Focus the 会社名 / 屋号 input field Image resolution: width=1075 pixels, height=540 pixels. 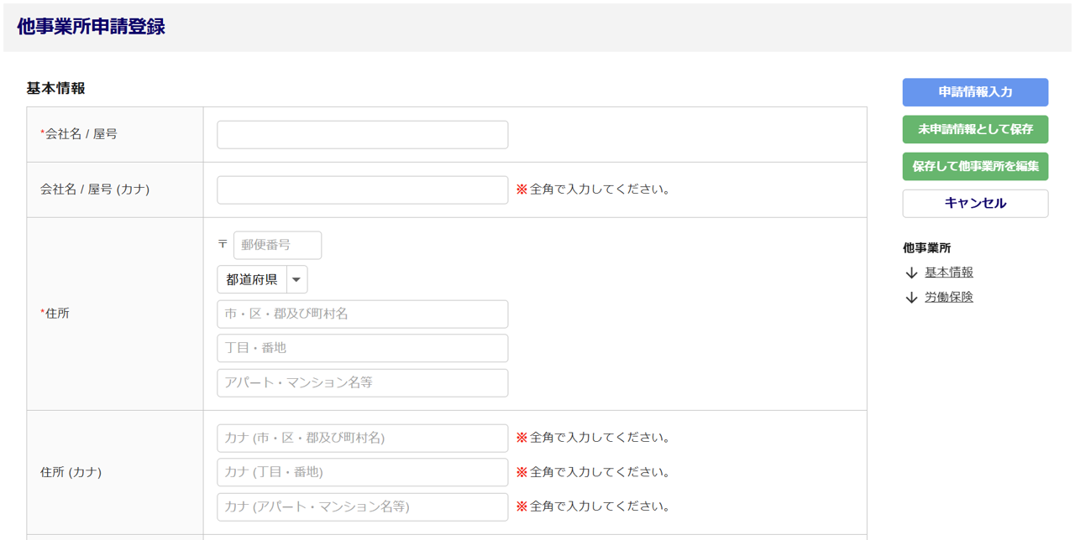click(x=362, y=135)
